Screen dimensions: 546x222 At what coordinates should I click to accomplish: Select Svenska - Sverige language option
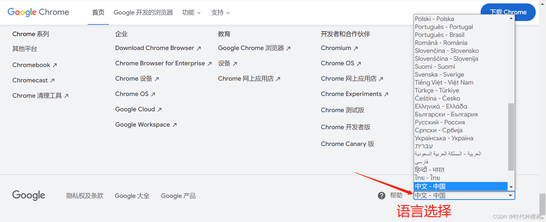[461, 75]
